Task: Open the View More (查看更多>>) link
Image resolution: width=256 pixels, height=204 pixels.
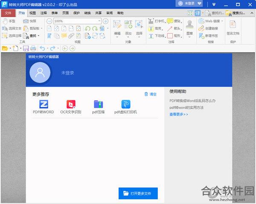Action: (x=179, y=114)
